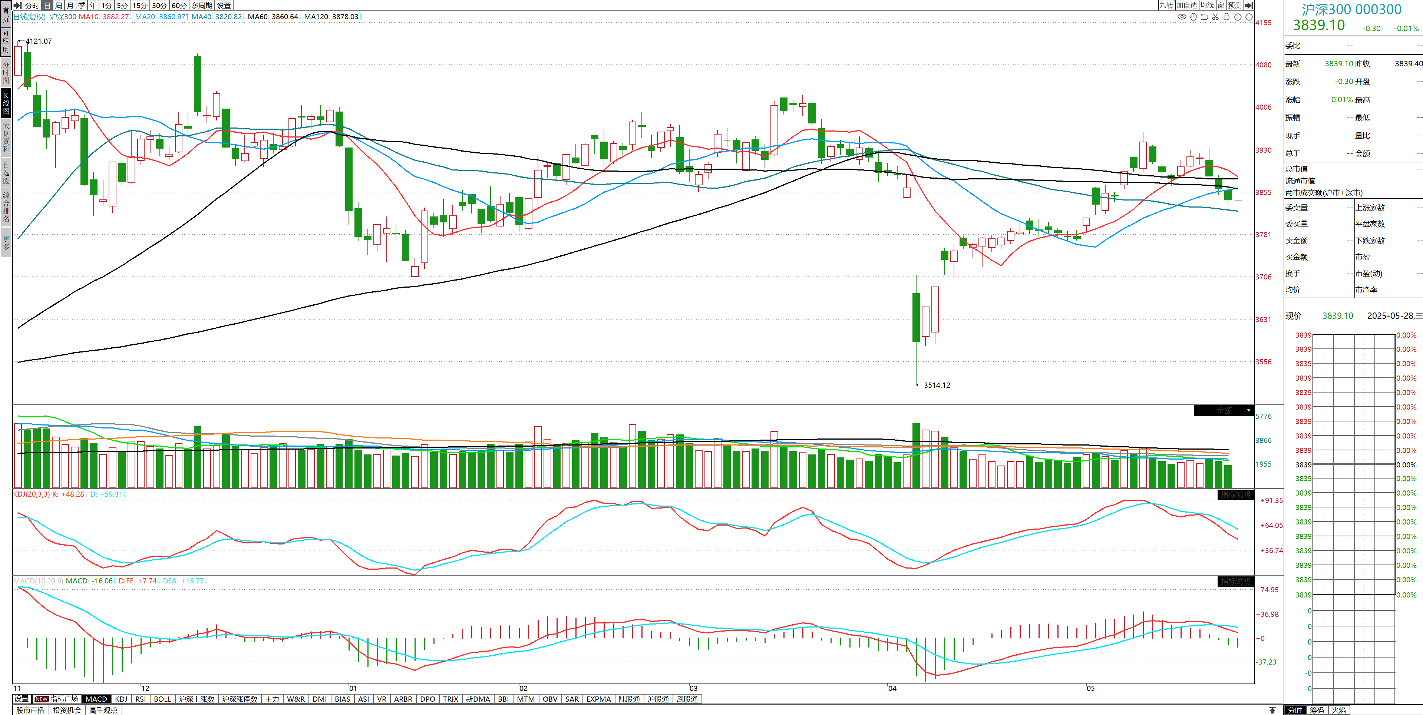Image resolution: width=1423 pixels, height=715 pixels.
Task: Click the 预测 forecast button
Action: click(1235, 5)
